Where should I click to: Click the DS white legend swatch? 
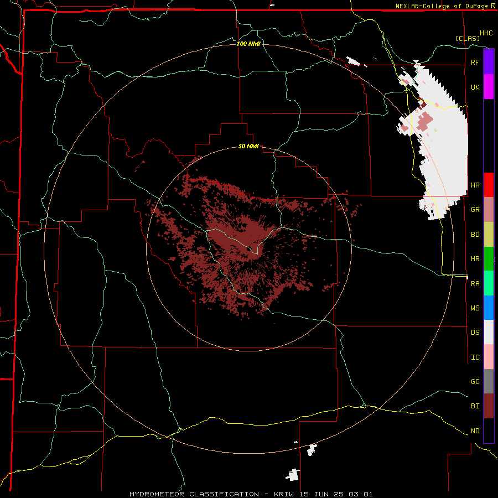coord(489,332)
